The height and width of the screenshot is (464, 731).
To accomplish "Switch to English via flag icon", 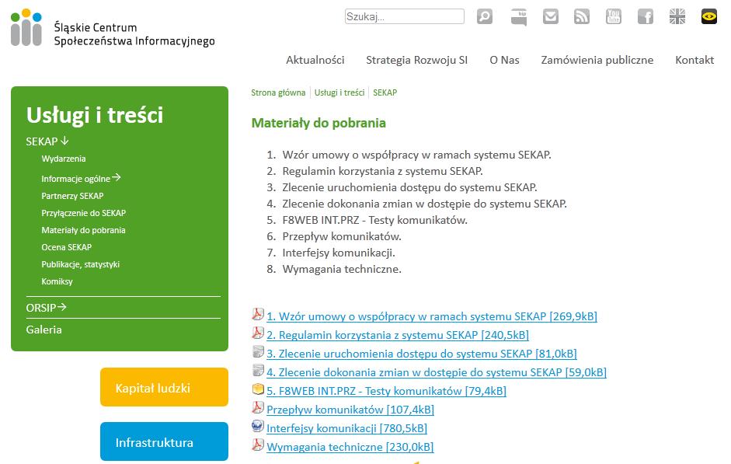I will click(677, 16).
